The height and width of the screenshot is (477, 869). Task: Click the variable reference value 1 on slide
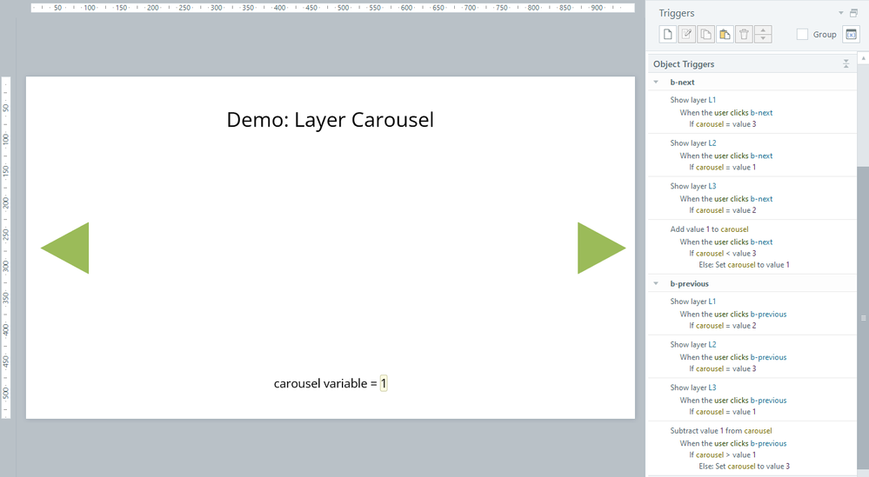(x=384, y=383)
